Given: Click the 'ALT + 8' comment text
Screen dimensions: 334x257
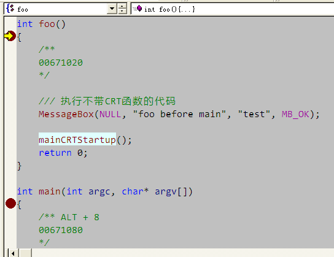Looking at the screenshot, I should tap(80, 217).
